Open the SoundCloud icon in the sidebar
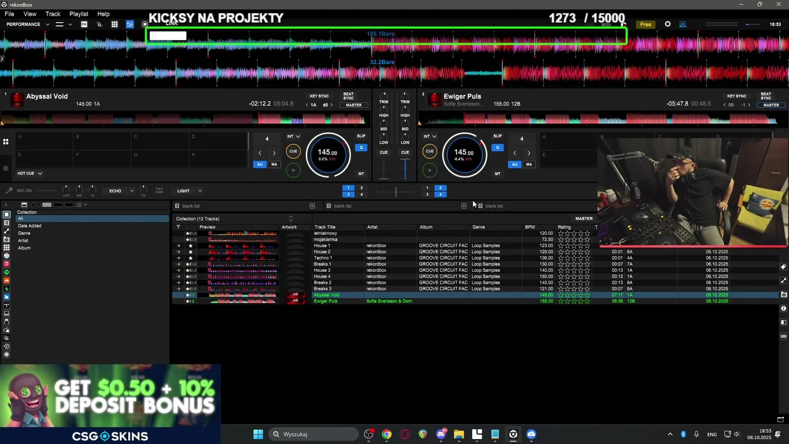This screenshot has height=444, width=789. (7, 281)
